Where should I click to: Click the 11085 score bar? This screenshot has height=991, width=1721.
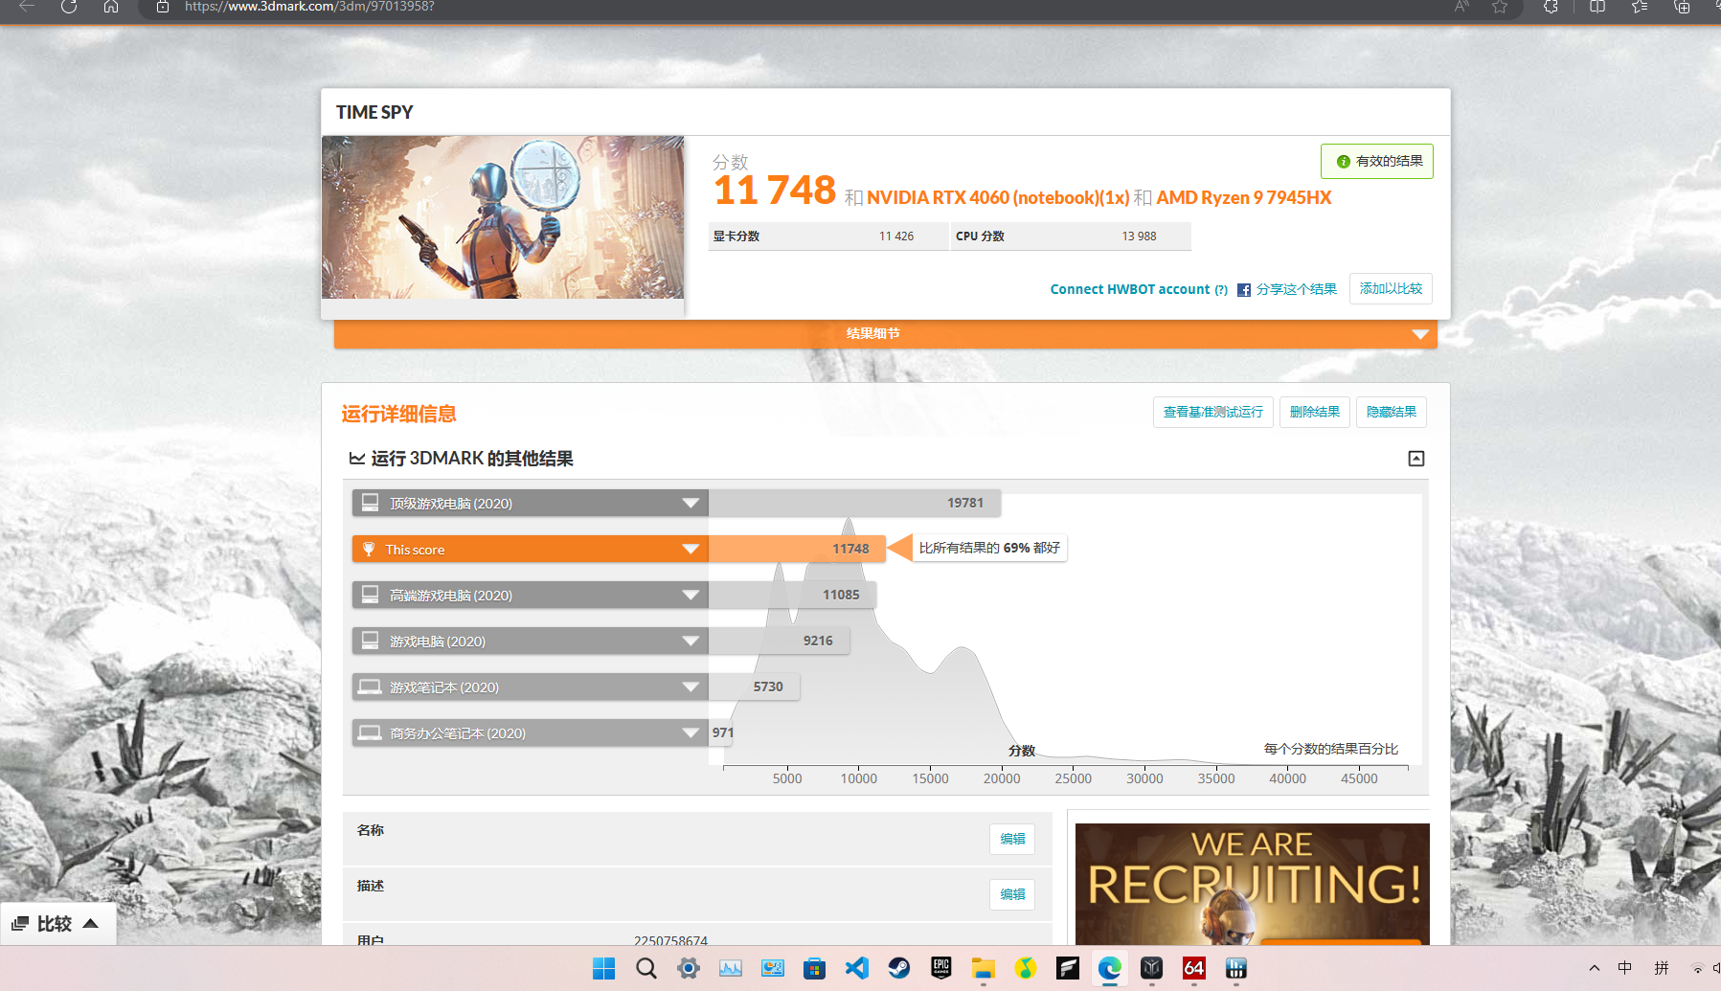[x=792, y=595]
